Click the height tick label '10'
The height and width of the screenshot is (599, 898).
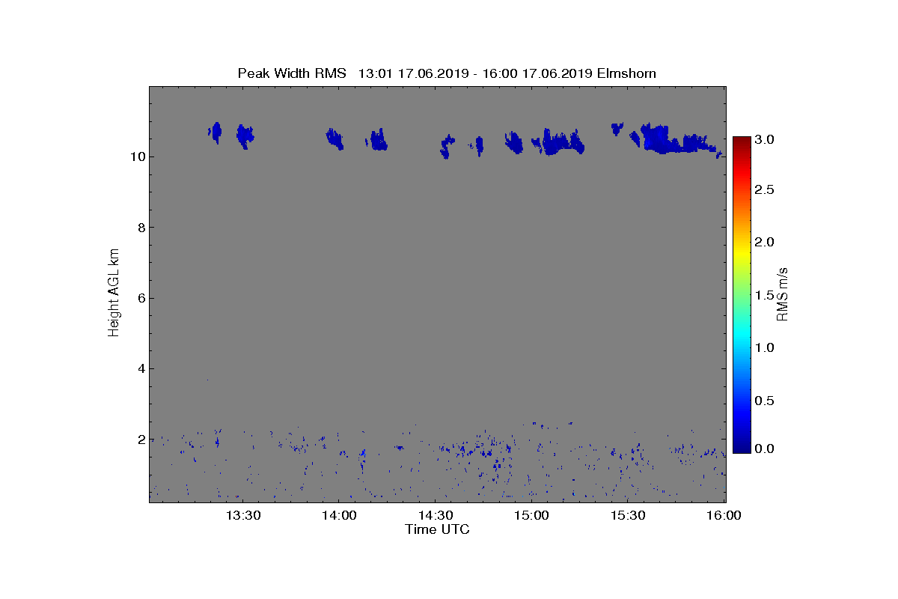point(137,156)
